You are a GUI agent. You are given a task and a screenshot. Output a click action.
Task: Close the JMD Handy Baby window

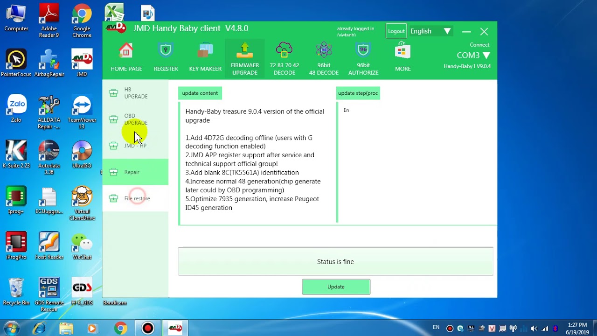coord(484,32)
